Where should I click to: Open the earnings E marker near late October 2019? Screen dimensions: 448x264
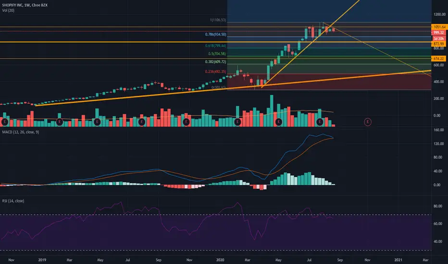pyautogui.click(x=186, y=122)
